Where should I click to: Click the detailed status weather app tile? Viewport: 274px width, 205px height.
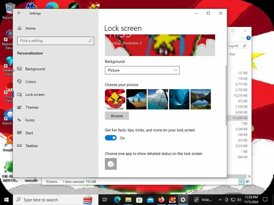coord(111,164)
